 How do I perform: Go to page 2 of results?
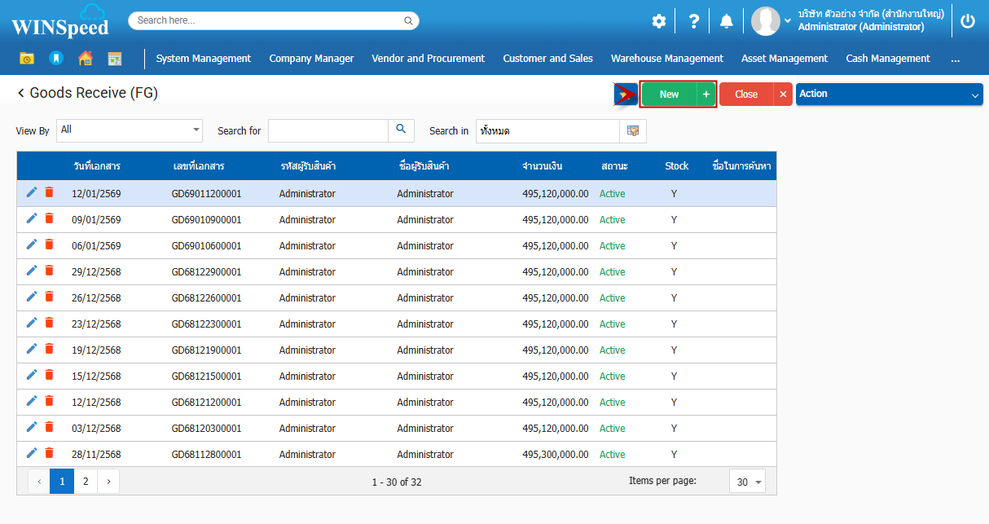tap(86, 482)
